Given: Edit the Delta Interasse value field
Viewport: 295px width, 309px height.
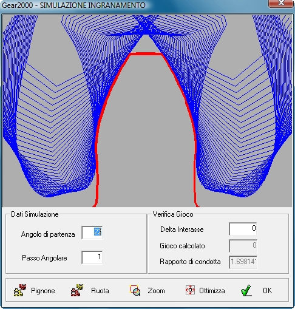Looking at the screenshot, I should click(243, 229).
